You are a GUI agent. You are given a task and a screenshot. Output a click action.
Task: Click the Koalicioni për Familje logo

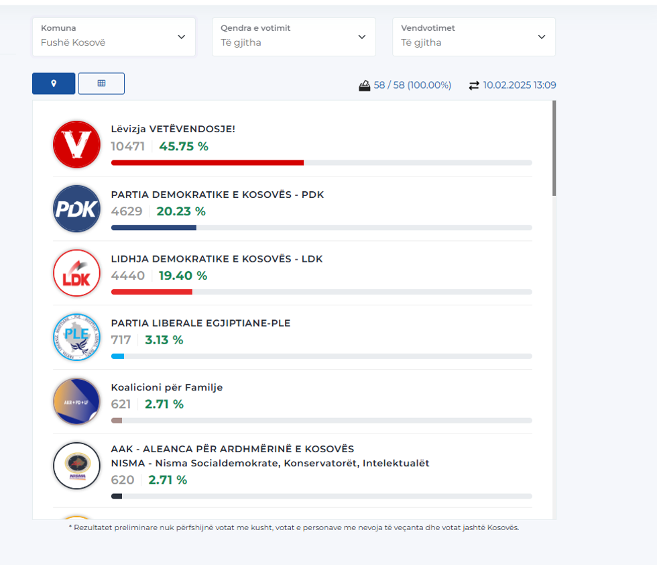point(76,402)
